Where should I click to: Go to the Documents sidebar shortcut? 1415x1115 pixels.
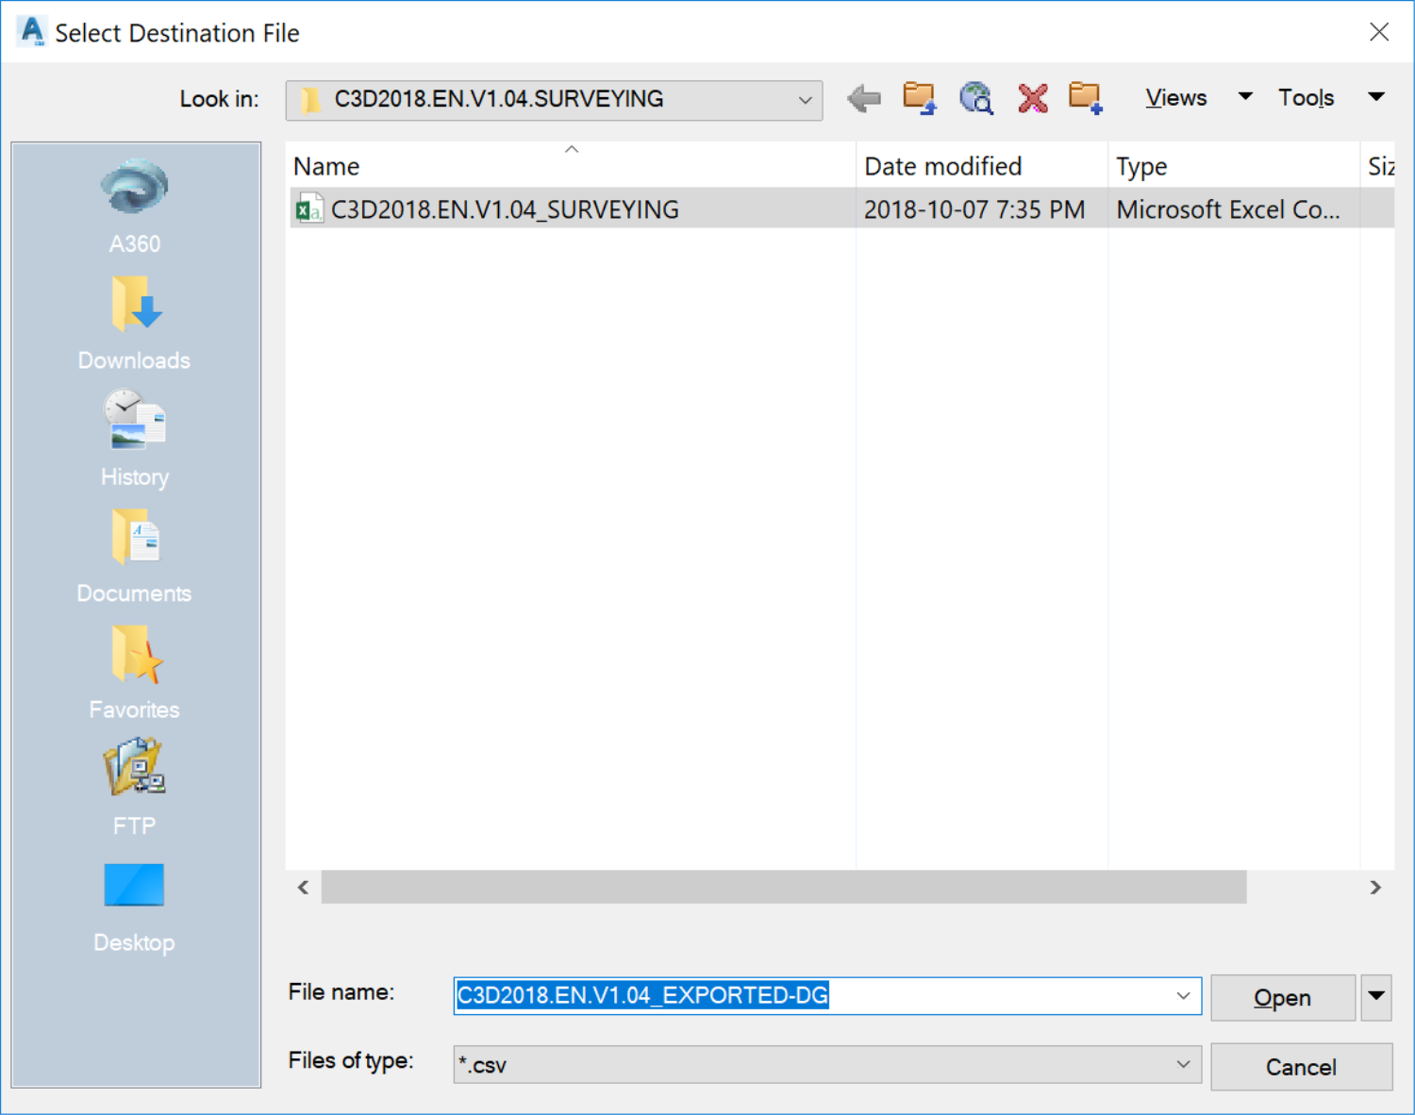point(134,557)
